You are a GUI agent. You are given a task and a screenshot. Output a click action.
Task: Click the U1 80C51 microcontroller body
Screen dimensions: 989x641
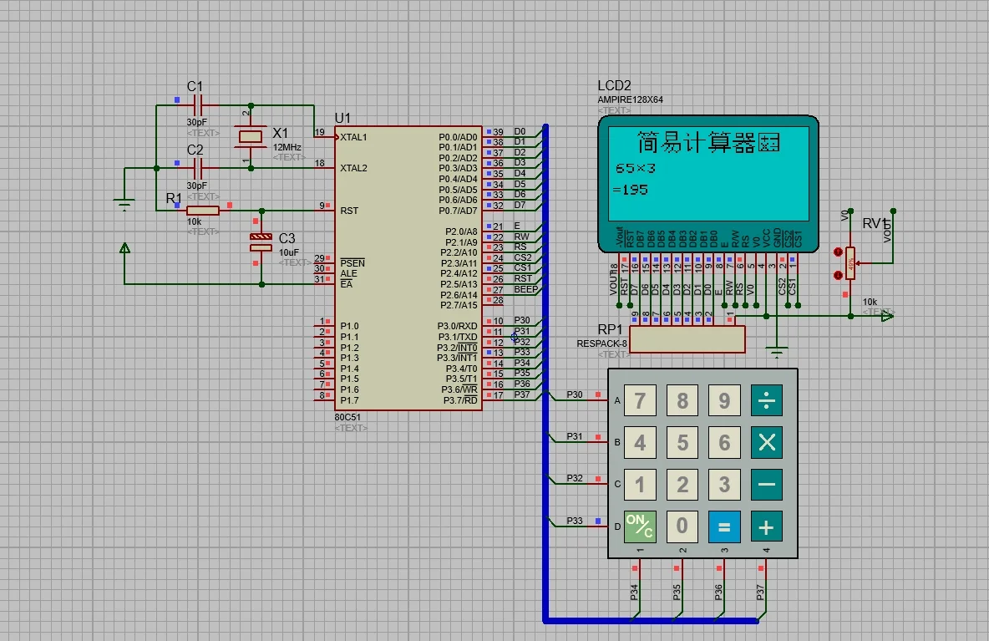408,267
